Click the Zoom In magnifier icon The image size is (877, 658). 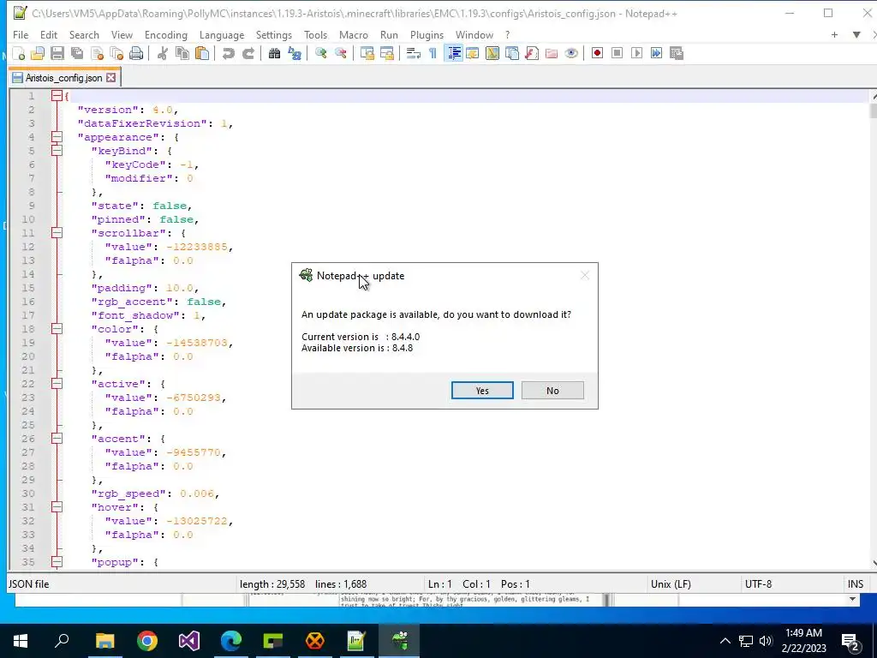coord(320,54)
